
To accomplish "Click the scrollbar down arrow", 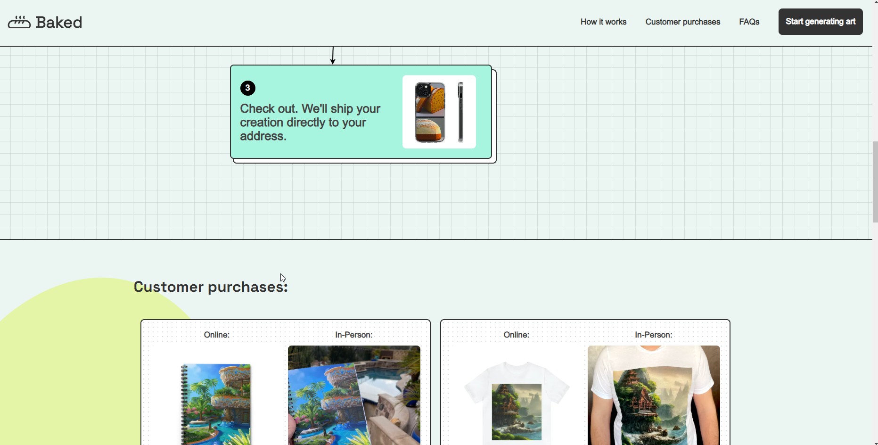I will pos(875,442).
